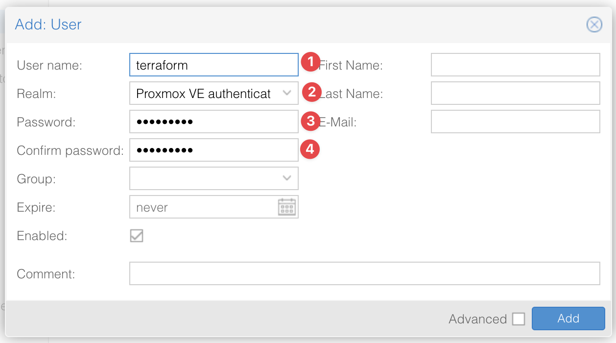Viewport: 616px width, 343px height.
Task: Click the Password field
Action: tap(213, 121)
